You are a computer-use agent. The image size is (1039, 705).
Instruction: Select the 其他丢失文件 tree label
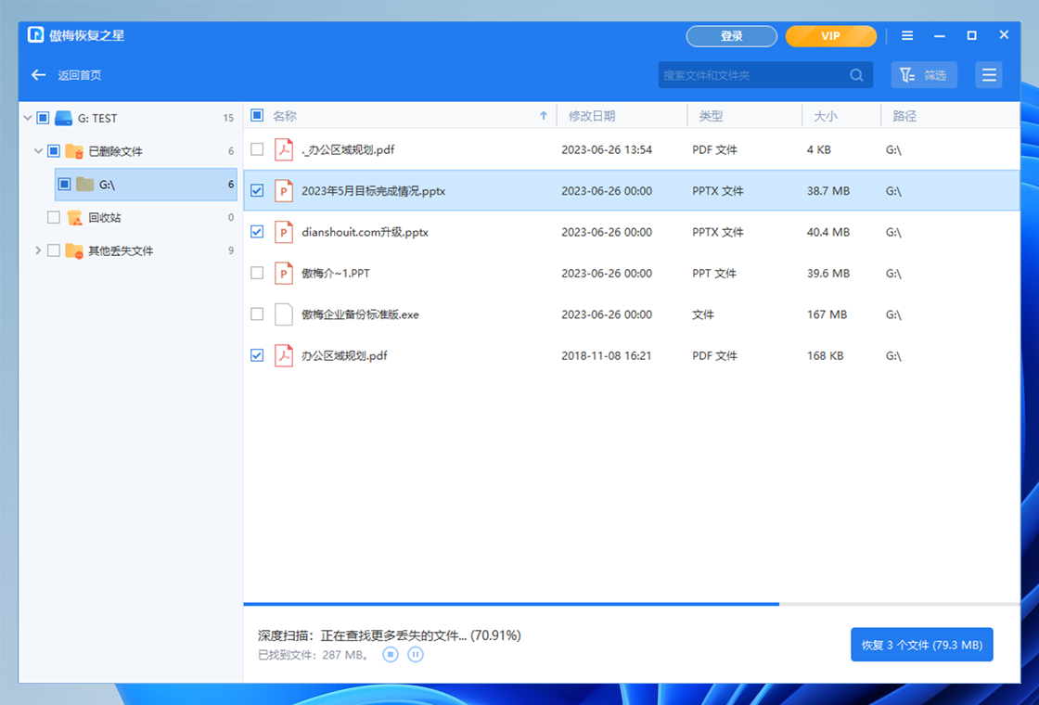(121, 250)
